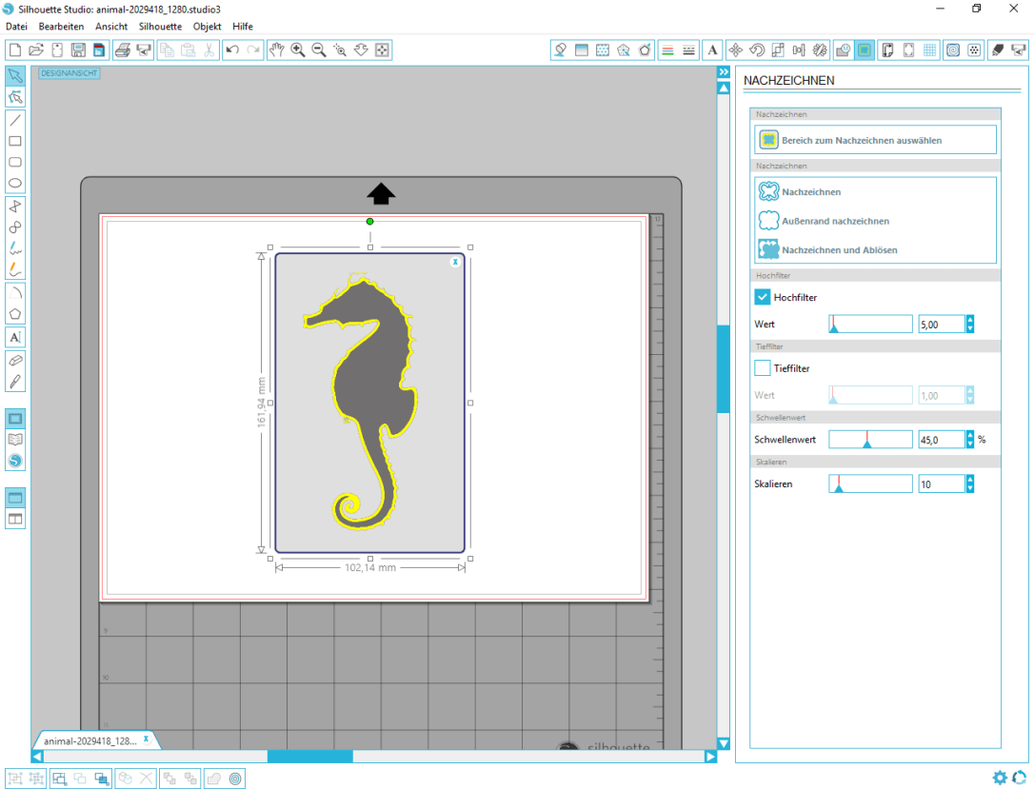Activate the ellipse tool
Screen dimensions: 1034x789
point(14,183)
